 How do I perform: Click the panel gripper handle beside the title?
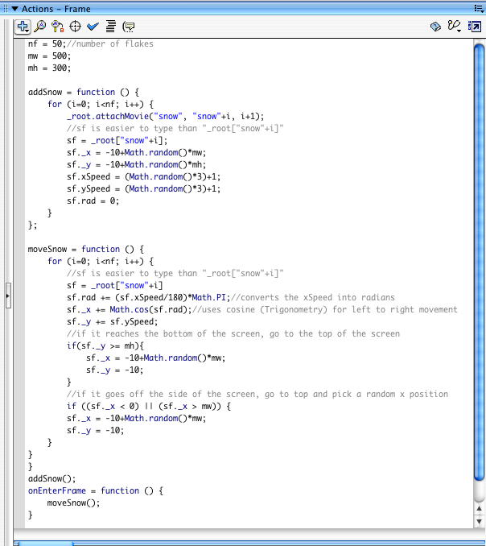6,9
